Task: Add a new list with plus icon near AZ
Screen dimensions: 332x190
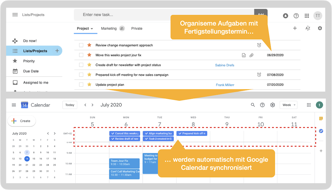Action: click(x=295, y=28)
